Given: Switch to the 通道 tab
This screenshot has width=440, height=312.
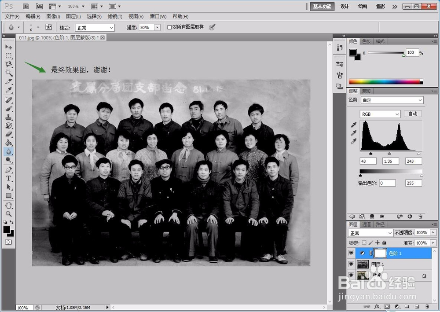Looking at the screenshot, I should click(366, 224).
